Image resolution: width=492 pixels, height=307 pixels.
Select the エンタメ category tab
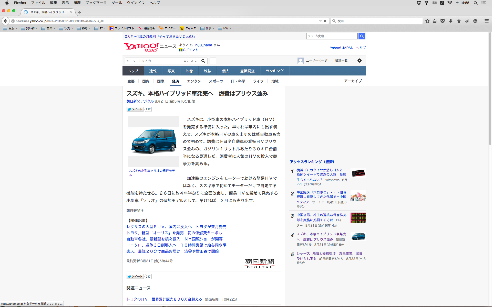(194, 81)
